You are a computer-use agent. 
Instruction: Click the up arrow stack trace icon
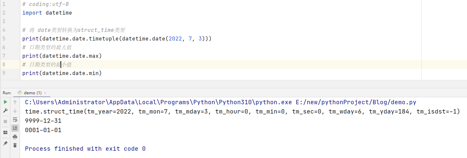(15, 102)
